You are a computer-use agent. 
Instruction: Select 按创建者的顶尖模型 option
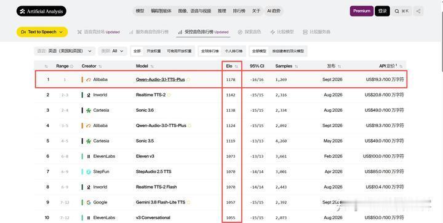coord(288,51)
